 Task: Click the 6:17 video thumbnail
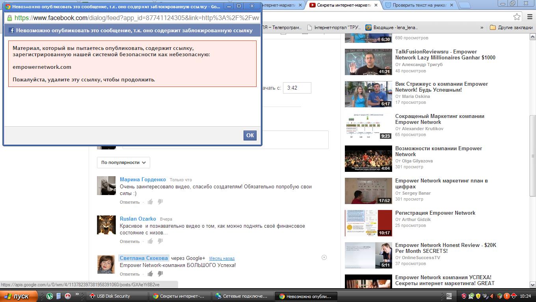pos(368,94)
